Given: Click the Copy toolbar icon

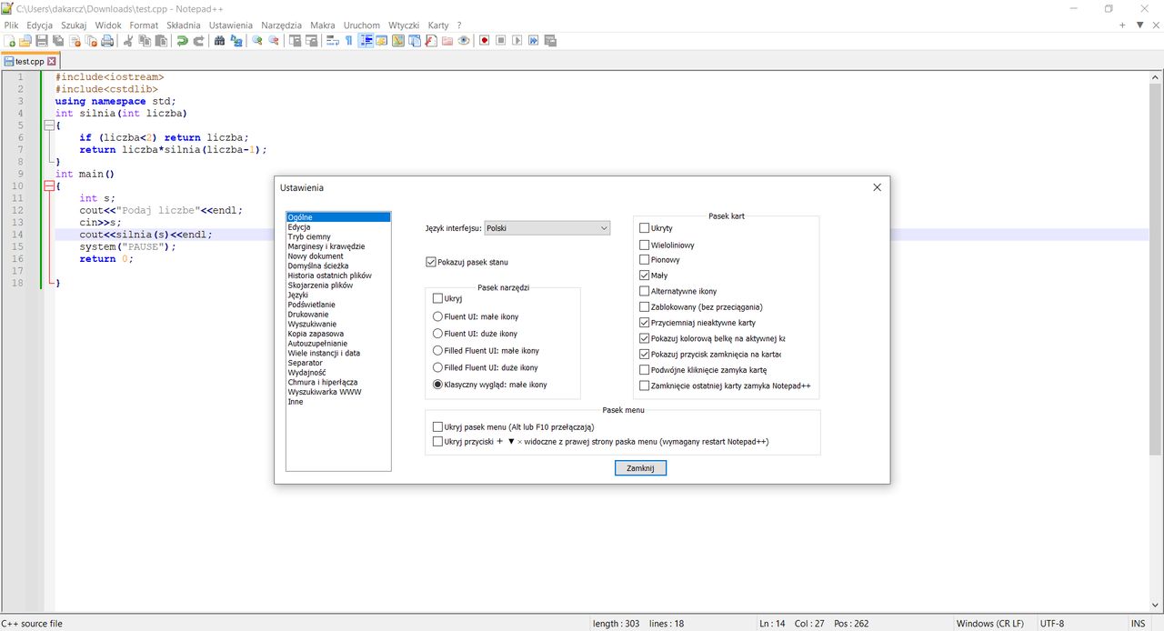Looking at the screenshot, I should pos(145,40).
